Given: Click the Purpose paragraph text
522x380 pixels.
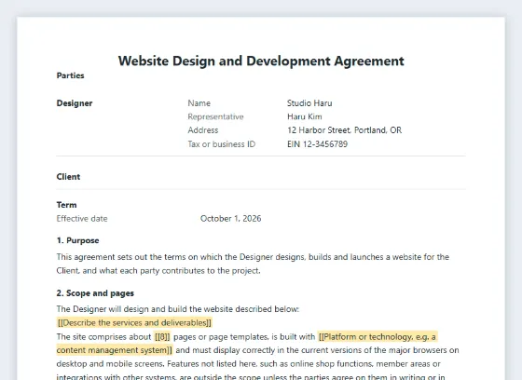Looking at the screenshot, I should pyautogui.click(x=253, y=264).
